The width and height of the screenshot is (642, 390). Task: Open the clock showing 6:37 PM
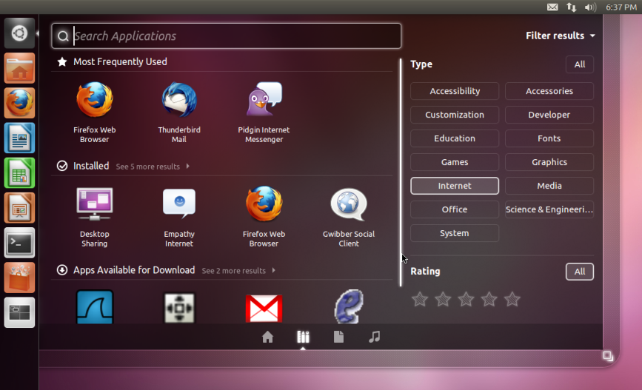(x=621, y=7)
